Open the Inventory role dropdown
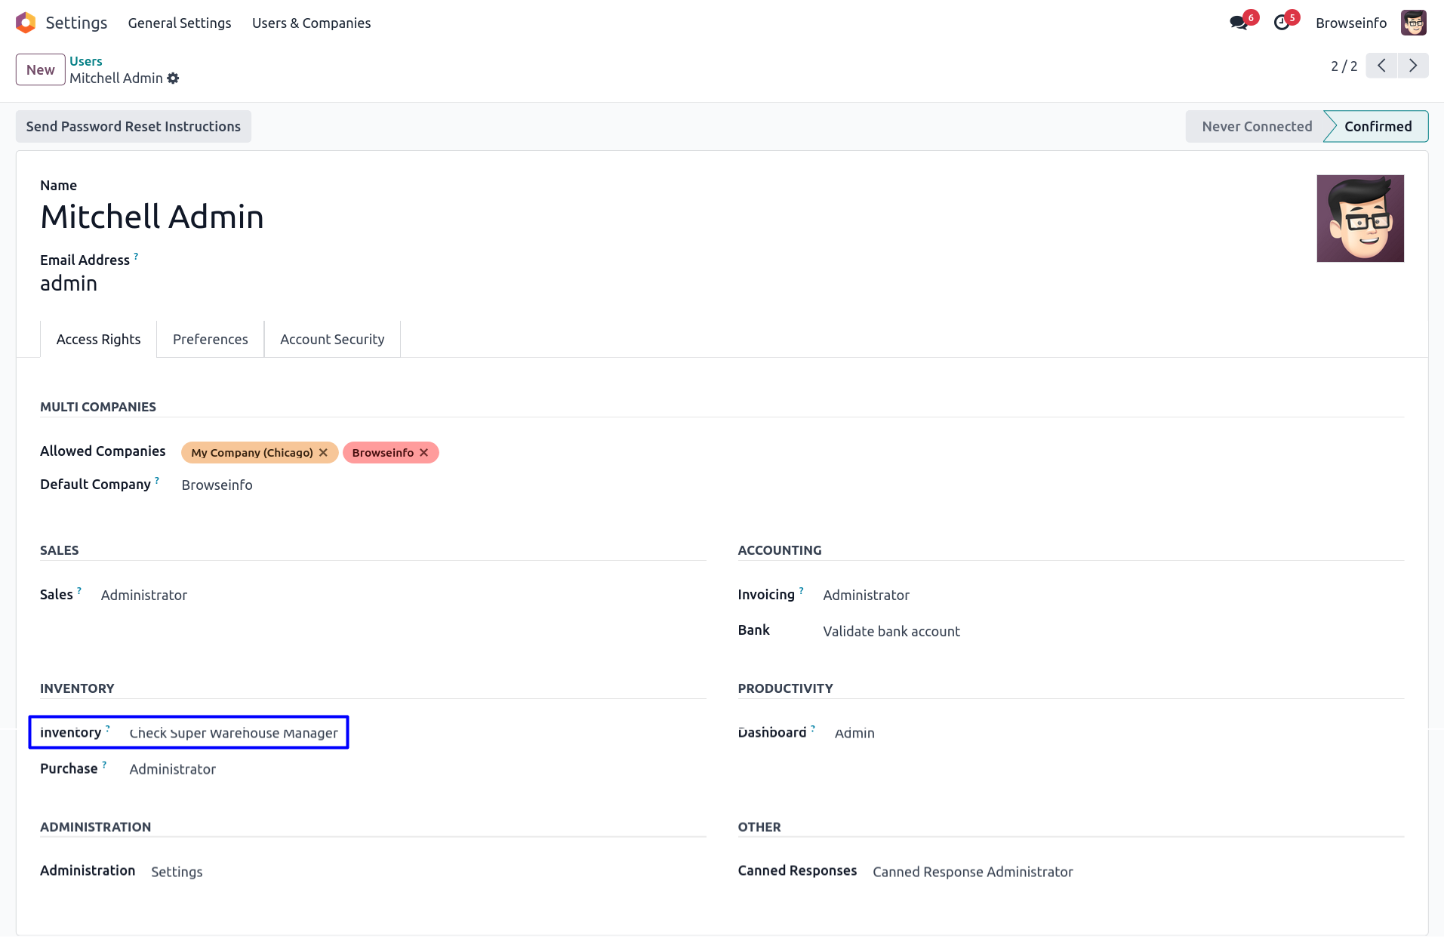1444x939 pixels. (233, 733)
